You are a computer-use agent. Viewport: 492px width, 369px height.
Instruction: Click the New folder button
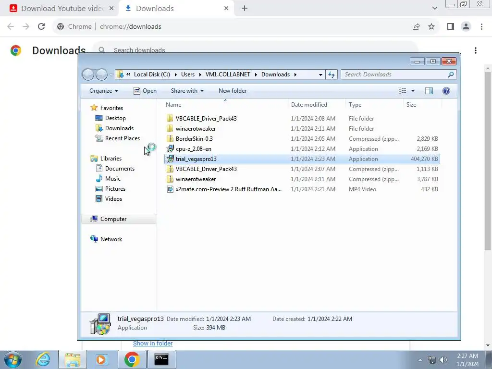tap(233, 91)
